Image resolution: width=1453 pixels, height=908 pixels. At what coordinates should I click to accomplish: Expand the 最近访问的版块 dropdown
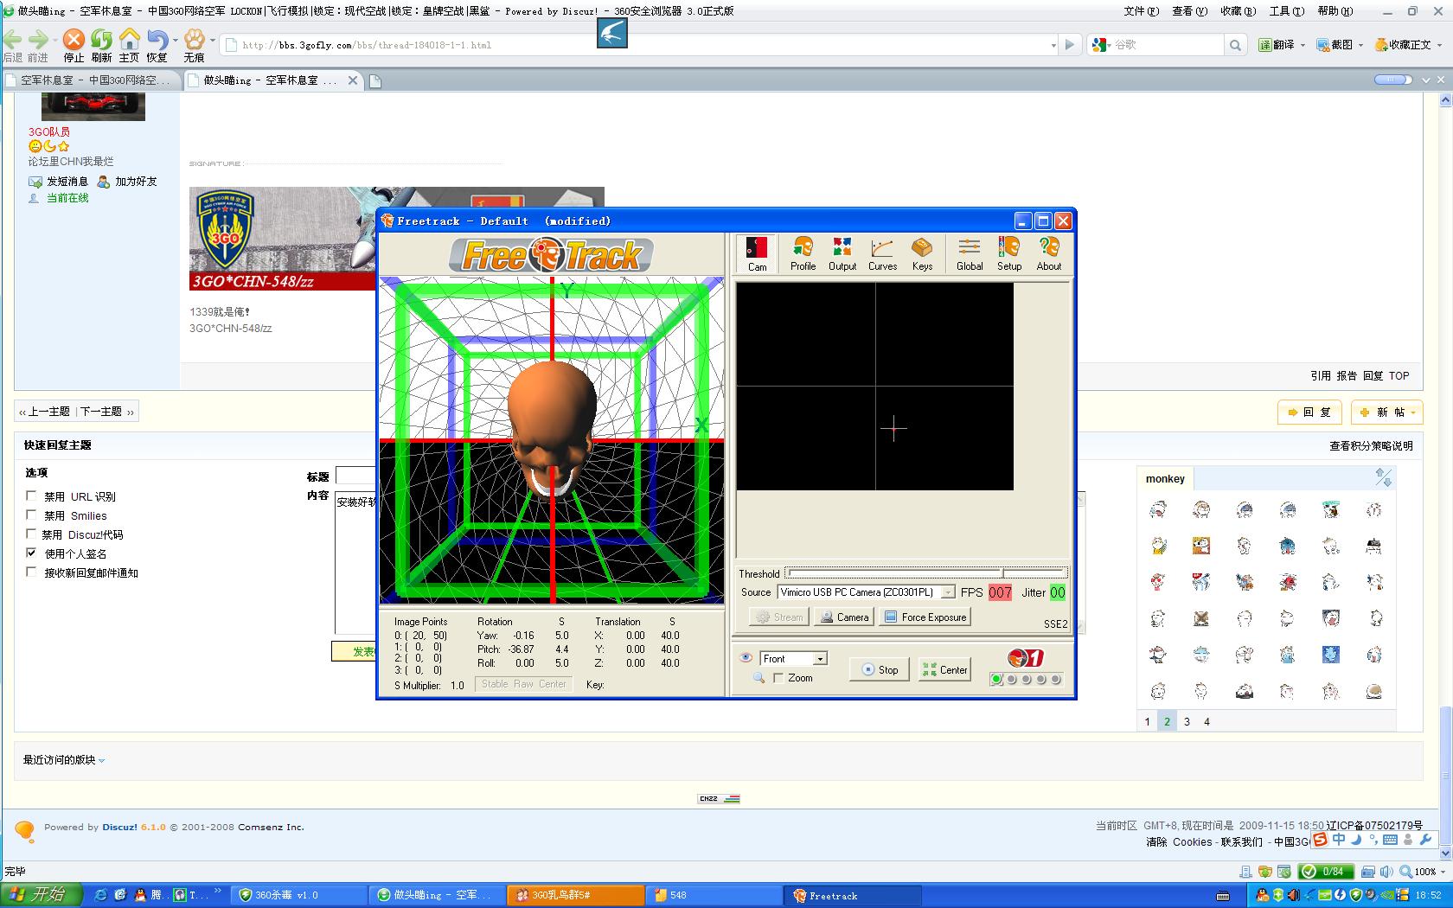(64, 760)
